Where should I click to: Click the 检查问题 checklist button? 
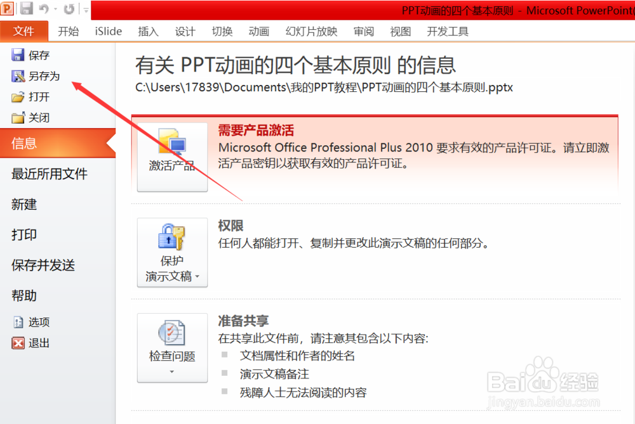172,347
